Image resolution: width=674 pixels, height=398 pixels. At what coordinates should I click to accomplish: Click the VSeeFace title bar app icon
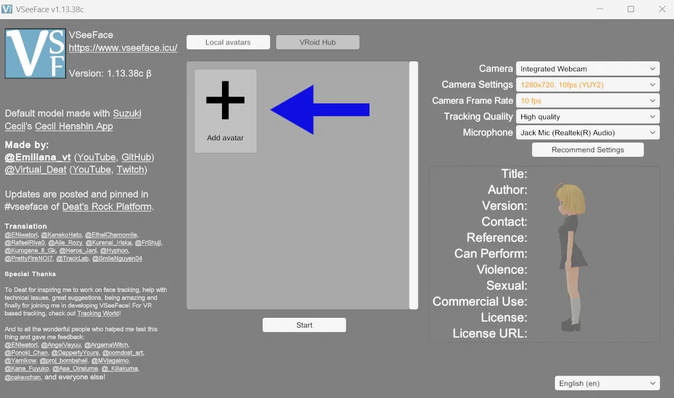pos(7,9)
